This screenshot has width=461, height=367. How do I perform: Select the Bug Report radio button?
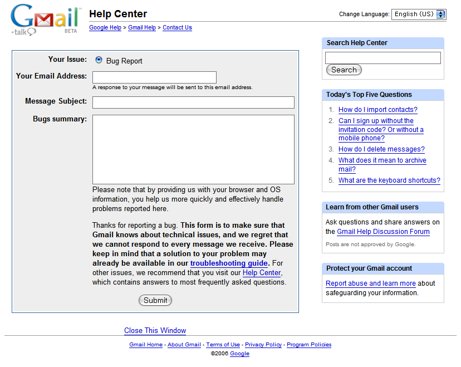[x=99, y=60]
